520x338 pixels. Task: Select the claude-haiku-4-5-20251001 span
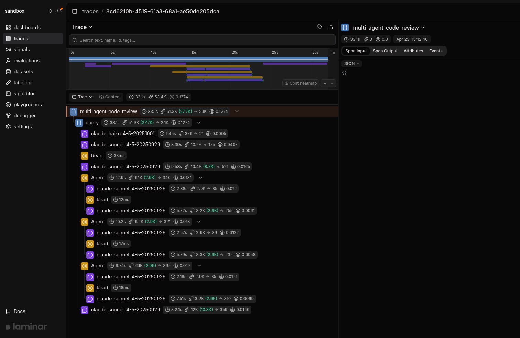203,134
